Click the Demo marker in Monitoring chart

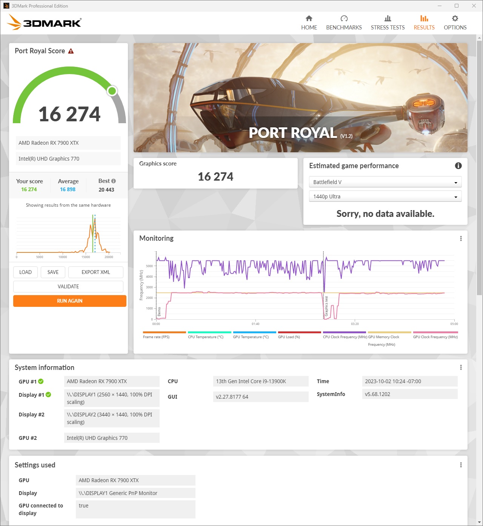(x=159, y=311)
